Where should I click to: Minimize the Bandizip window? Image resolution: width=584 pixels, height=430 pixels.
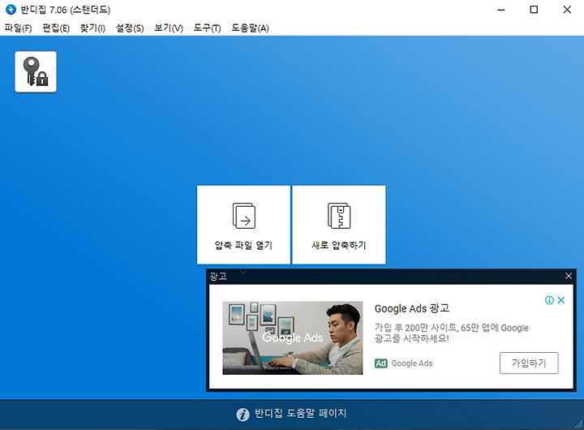[x=501, y=10]
